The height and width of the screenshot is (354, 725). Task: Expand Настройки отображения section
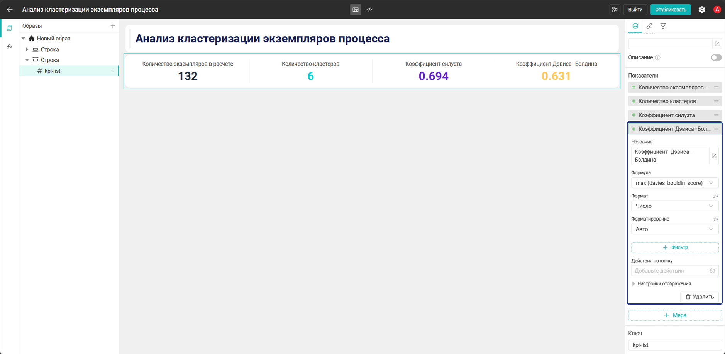tap(661, 284)
